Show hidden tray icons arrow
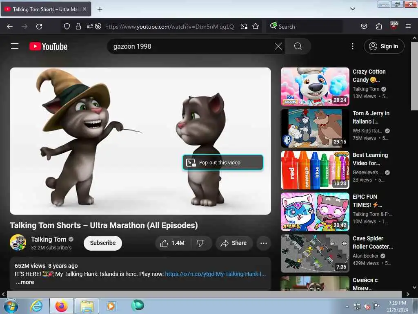This screenshot has height=314, width=418. [x=347, y=306]
